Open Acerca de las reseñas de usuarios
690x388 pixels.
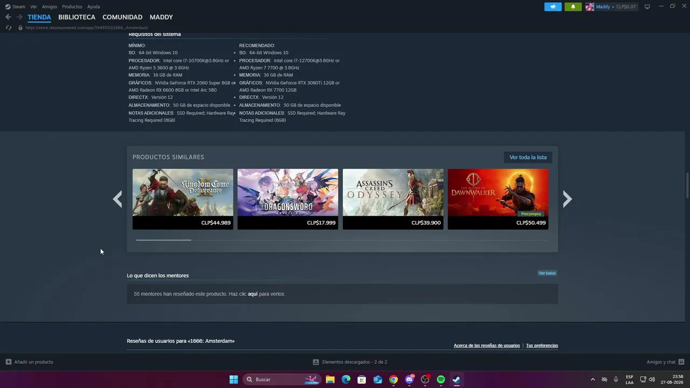tap(487, 345)
